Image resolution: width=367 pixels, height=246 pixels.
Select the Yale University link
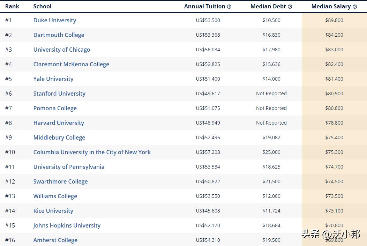click(x=53, y=79)
